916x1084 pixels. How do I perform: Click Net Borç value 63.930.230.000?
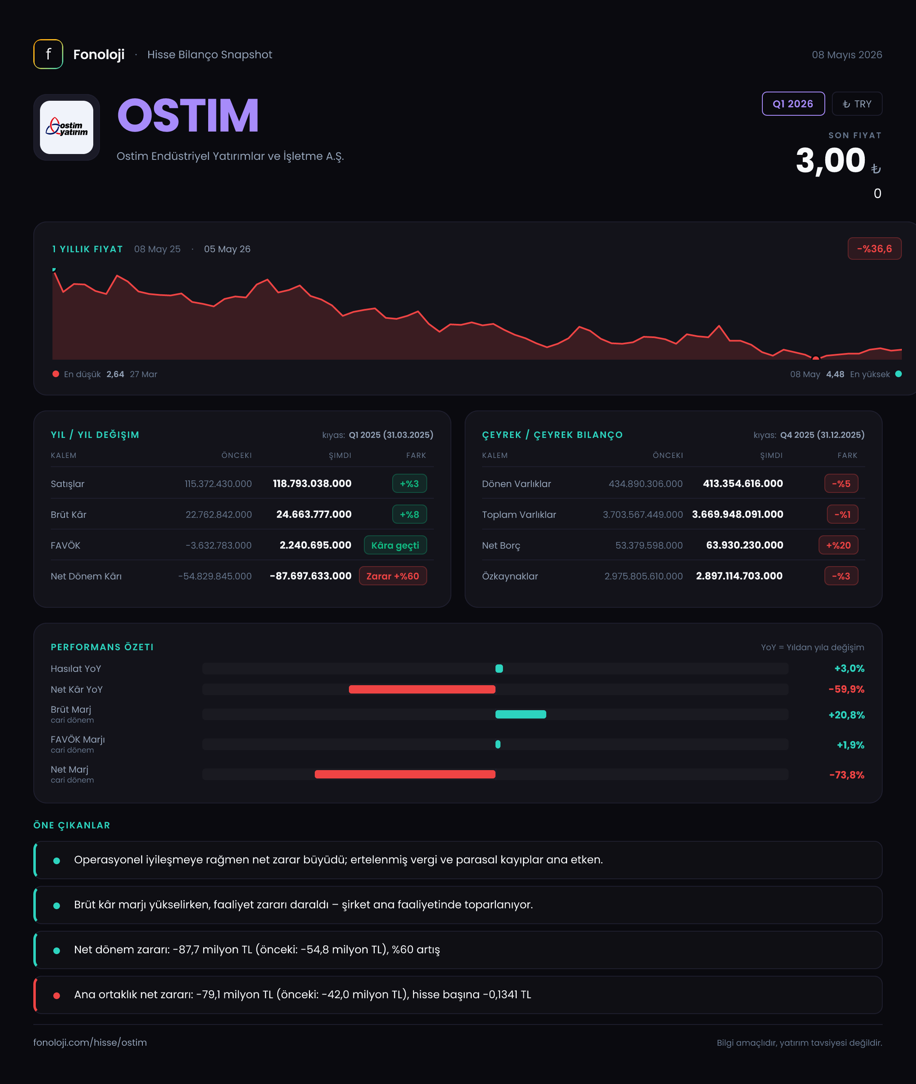pos(744,545)
